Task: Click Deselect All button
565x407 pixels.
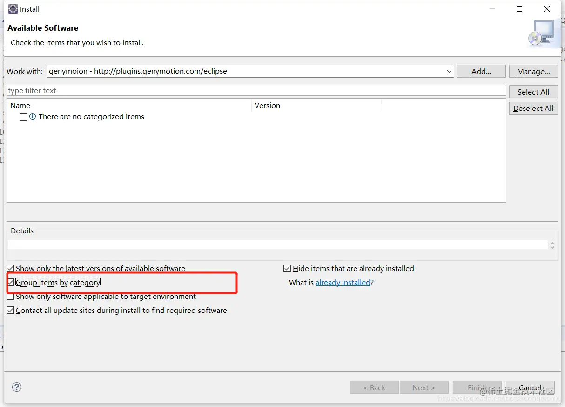Action: [533, 108]
